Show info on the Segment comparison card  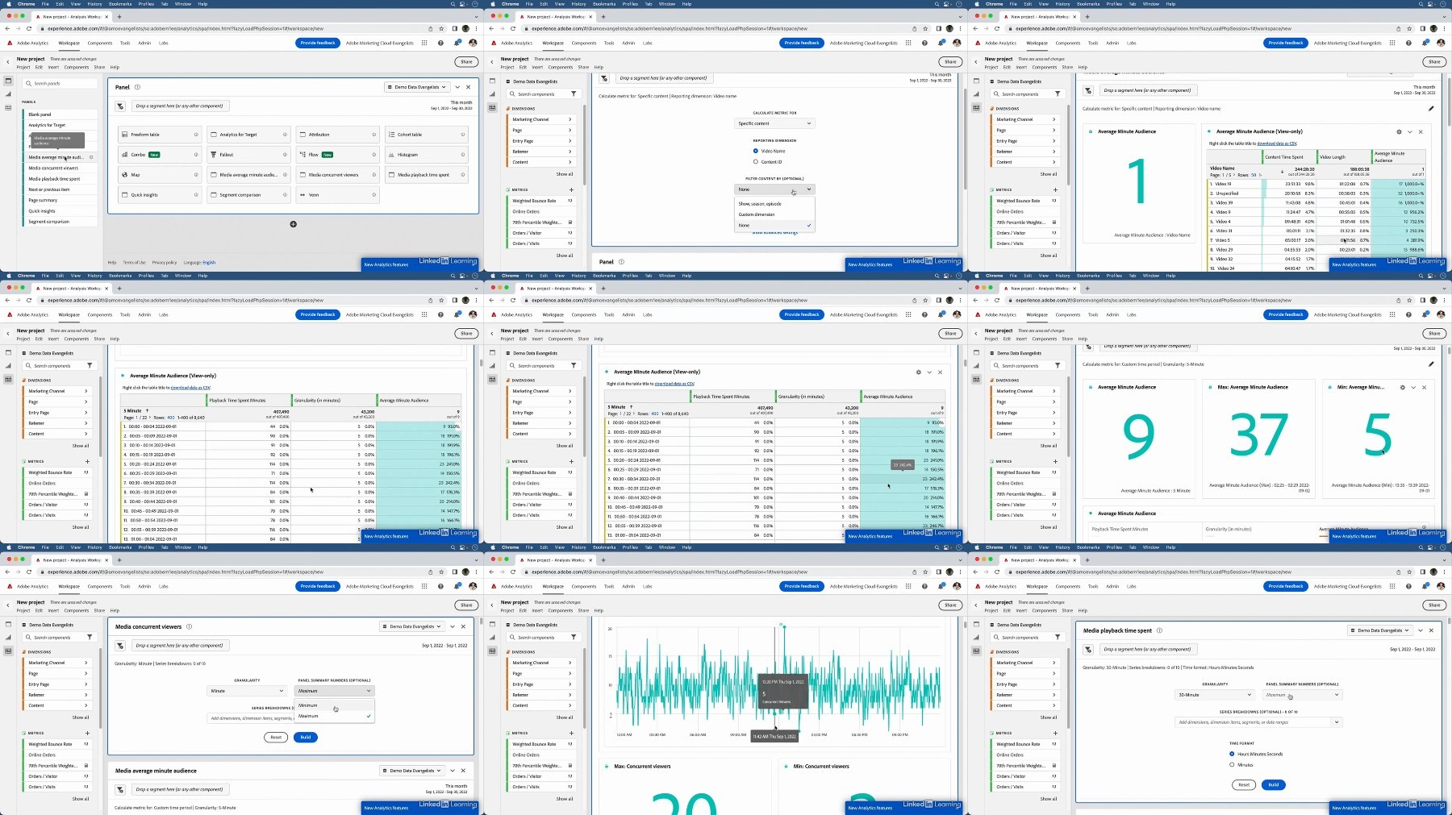pos(285,194)
